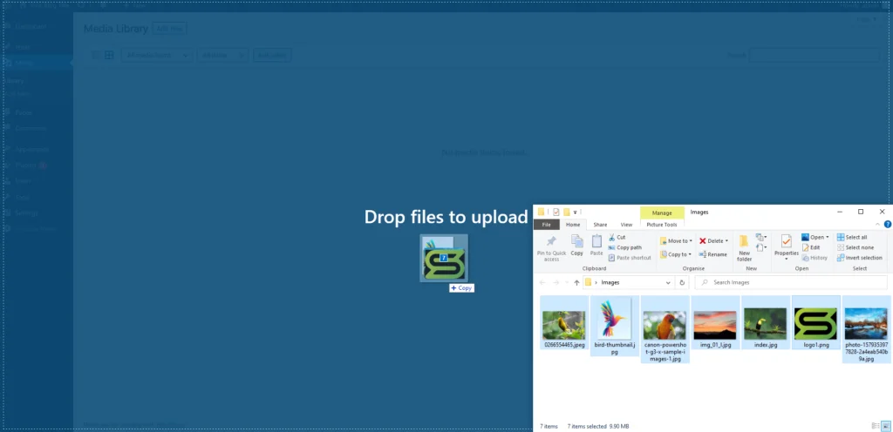Open the File menu in Explorer
This screenshot has width=893, height=432.
tap(547, 224)
